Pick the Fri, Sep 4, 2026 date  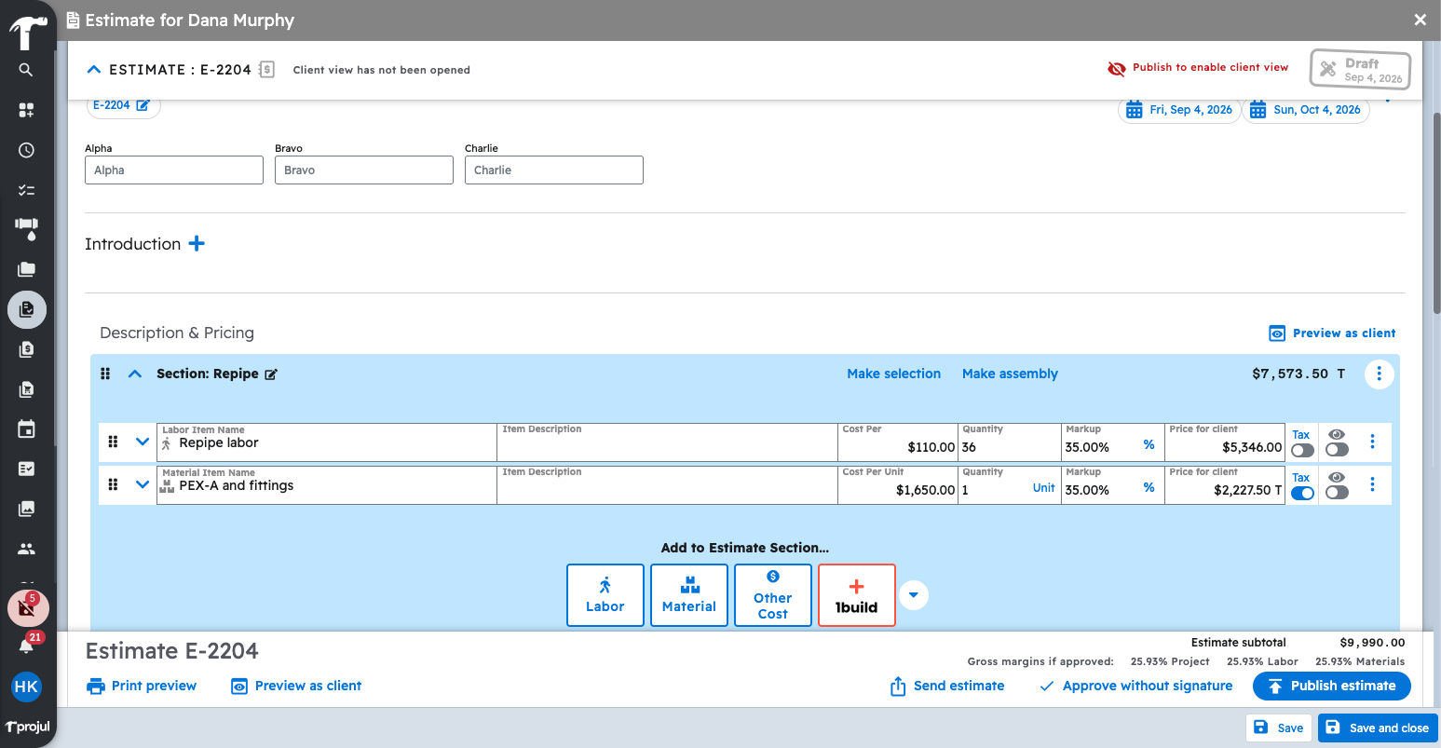(x=1179, y=110)
